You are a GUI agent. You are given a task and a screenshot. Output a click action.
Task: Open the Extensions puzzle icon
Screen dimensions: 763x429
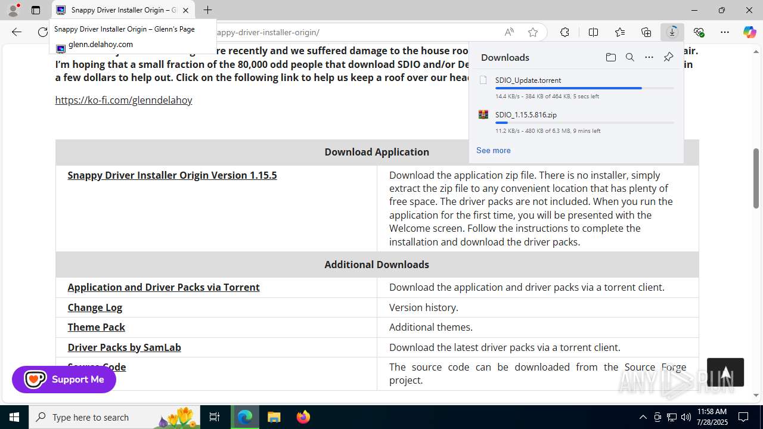pyautogui.click(x=565, y=32)
